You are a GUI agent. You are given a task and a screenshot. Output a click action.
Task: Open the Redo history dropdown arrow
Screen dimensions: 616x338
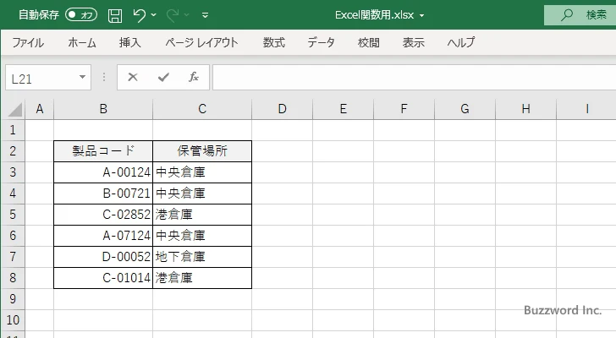187,15
